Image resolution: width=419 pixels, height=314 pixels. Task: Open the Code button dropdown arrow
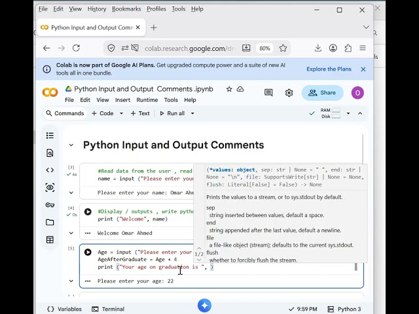click(x=121, y=113)
